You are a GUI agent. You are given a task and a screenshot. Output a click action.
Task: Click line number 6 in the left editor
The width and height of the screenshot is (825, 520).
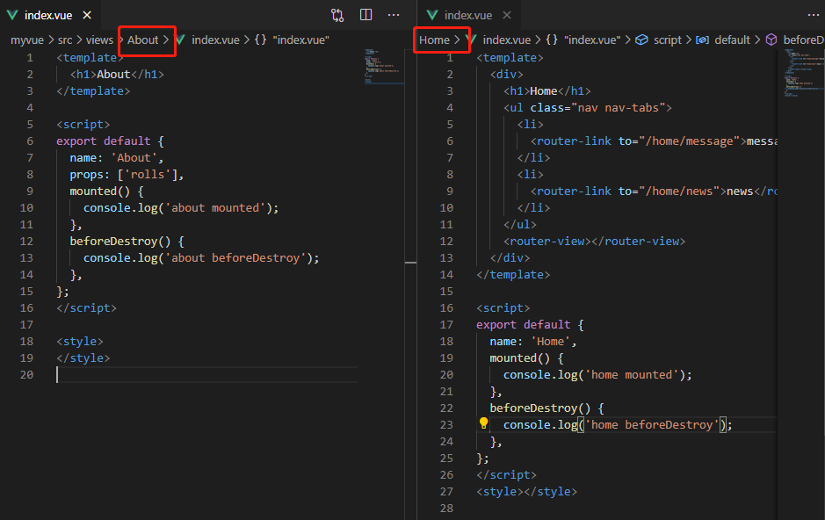point(30,141)
